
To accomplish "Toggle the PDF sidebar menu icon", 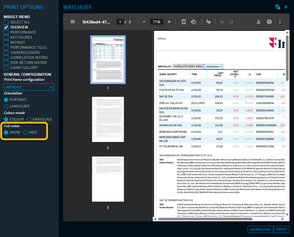I will tap(73, 22).
